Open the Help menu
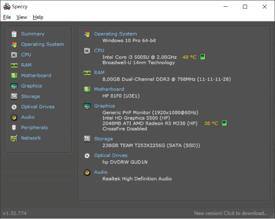The height and width of the screenshot is (219, 275). point(38,17)
